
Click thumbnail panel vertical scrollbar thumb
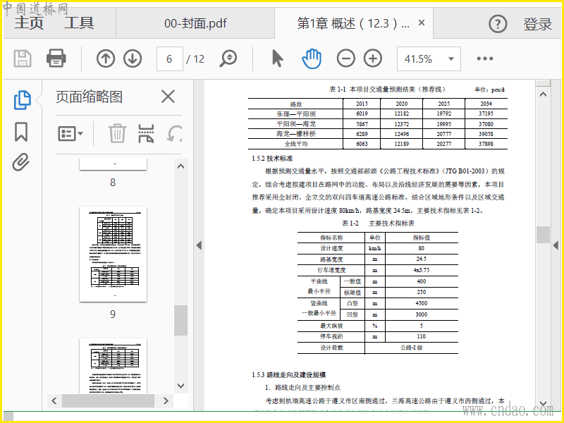click(x=181, y=320)
